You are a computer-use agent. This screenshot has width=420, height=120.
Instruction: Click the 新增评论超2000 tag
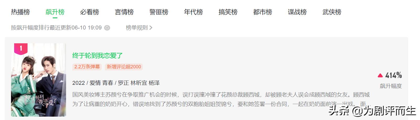click(124, 67)
